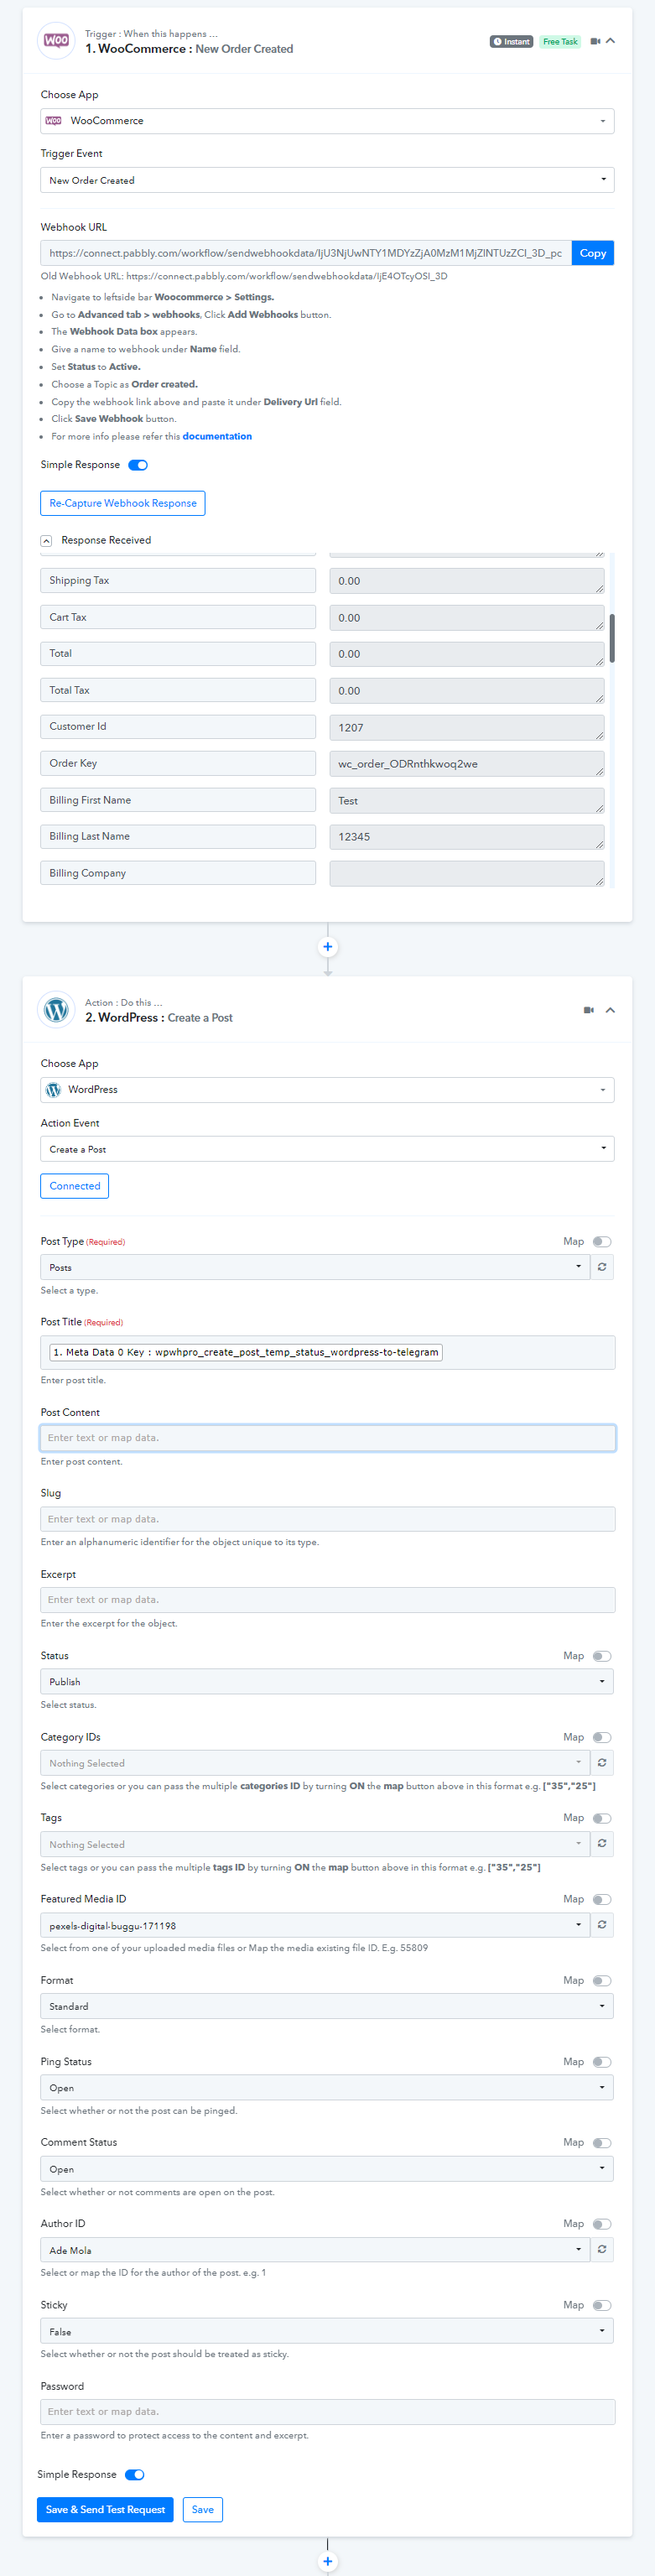Viewport: 655px width, 2576px height.
Task: Enable Map toggle for Sticky
Action: tap(602, 2305)
